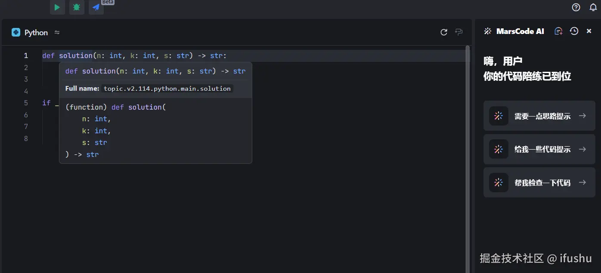Switch language using the swap arrows icon
601x273 pixels.
click(57, 32)
